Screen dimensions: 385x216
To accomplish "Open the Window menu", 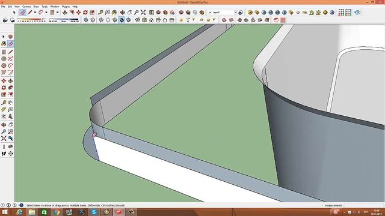I will point(55,7).
